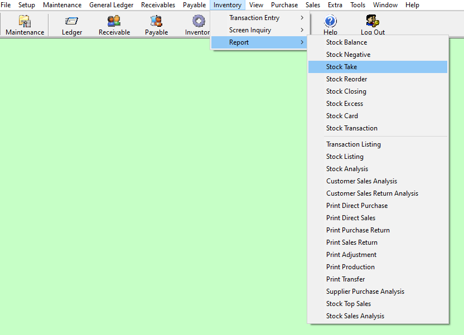Choose Print Production
The height and width of the screenshot is (335, 464).
378,267
